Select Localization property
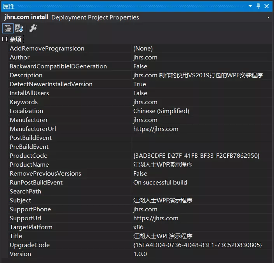 26,111
